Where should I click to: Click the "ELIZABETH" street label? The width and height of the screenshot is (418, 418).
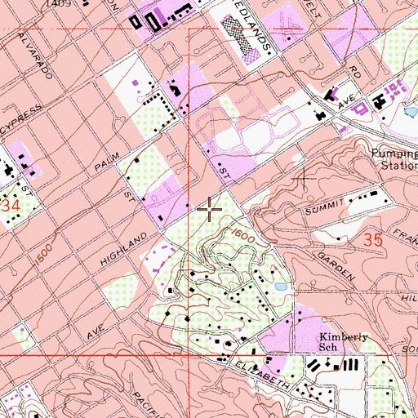261,376
